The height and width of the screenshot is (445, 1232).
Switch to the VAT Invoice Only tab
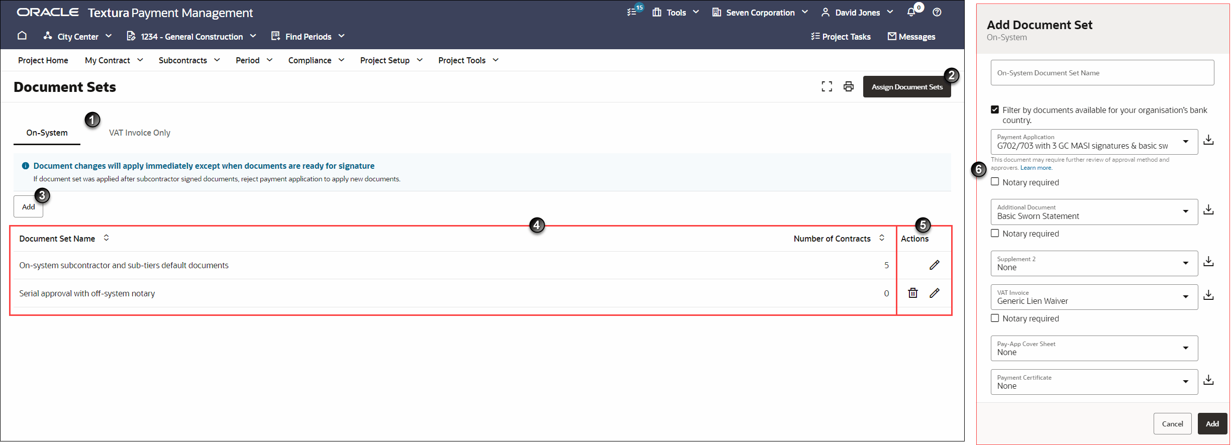140,133
